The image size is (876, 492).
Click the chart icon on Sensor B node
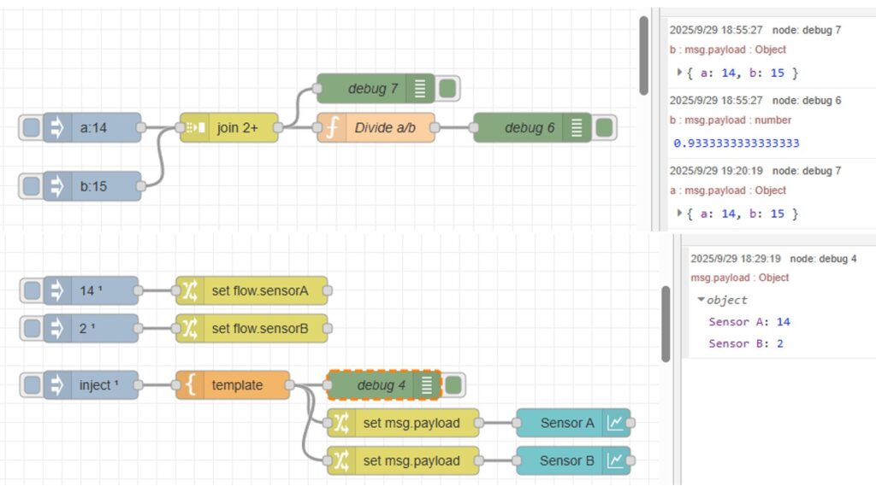pos(615,460)
